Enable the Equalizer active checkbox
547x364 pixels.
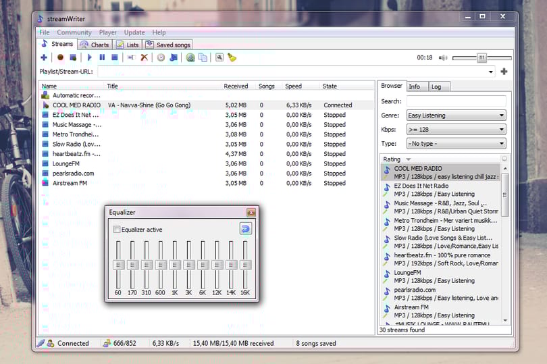click(x=117, y=230)
